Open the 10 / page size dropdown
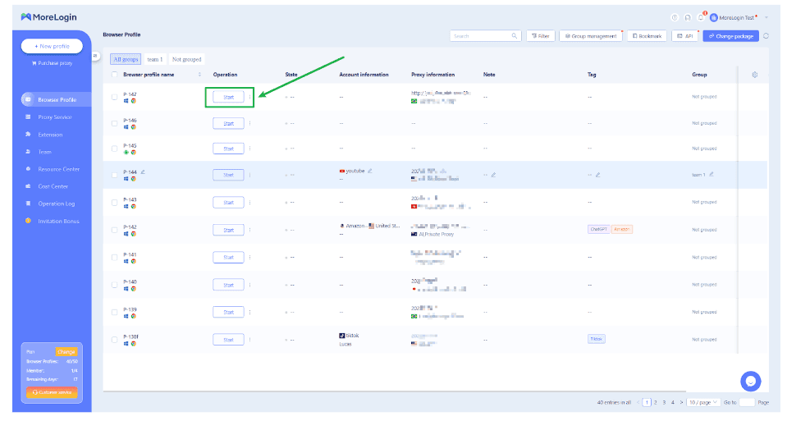787x421 pixels. point(704,402)
